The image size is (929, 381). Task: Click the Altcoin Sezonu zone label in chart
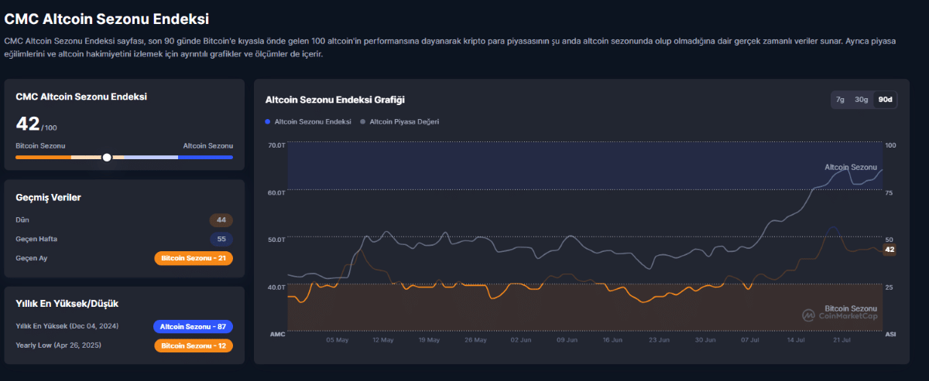(851, 167)
